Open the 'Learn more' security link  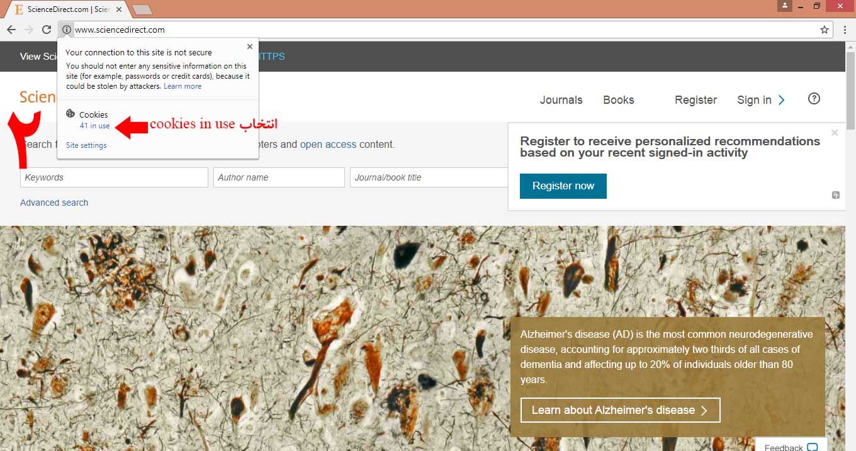[183, 86]
